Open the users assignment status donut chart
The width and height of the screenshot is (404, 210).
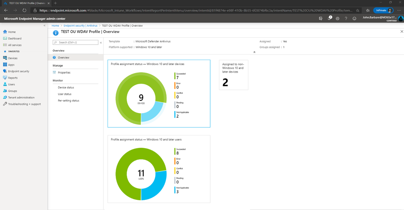141,174
